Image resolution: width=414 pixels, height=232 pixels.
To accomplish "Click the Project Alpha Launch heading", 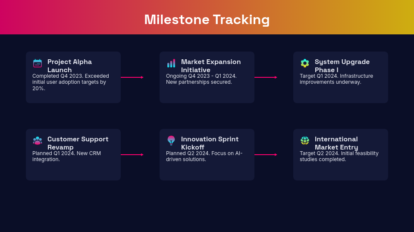I will point(69,66).
